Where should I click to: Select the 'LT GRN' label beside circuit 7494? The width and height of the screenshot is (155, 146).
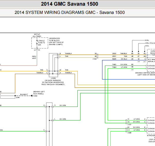124,67
